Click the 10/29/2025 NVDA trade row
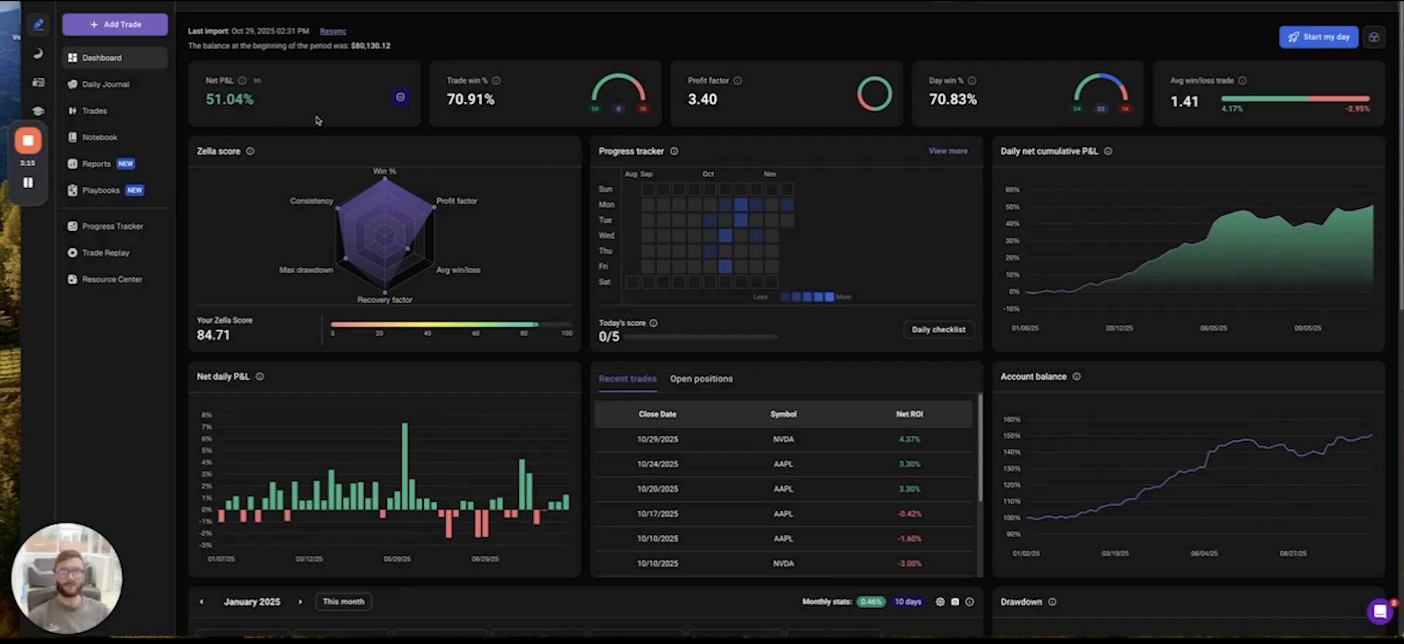 [x=783, y=439]
